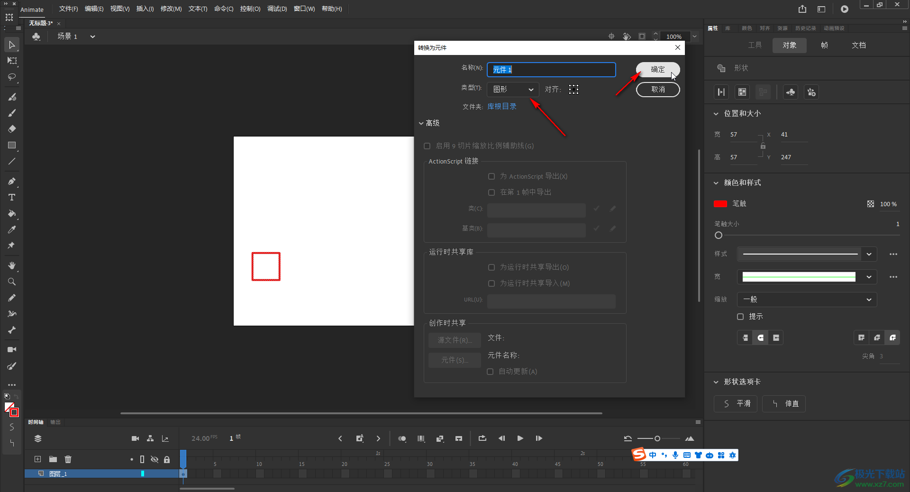Screen dimensions: 910x492
Task: Add a new layer folder
Action: click(53, 459)
